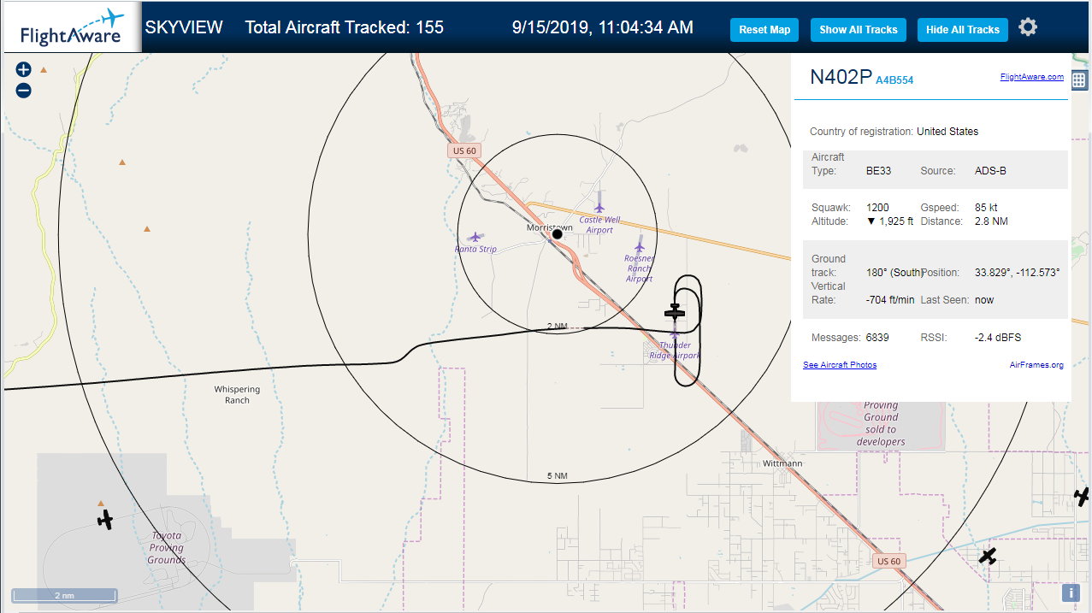Click Hide All Tracks button

tap(963, 29)
